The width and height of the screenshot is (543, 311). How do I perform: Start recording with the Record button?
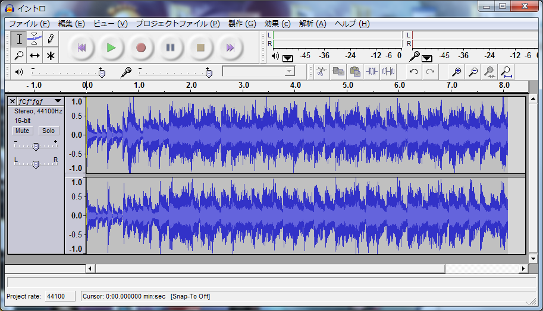141,47
